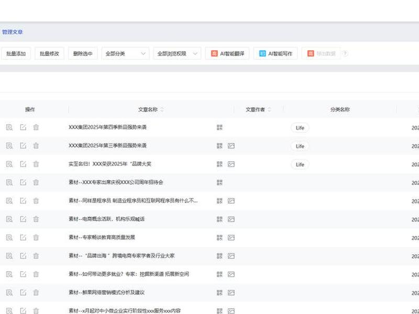Show QR code for 第四季新品 article

(x=219, y=127)
